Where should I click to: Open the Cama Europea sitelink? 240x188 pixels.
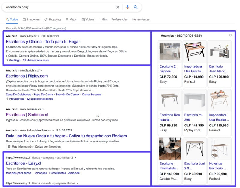[92, 95]
